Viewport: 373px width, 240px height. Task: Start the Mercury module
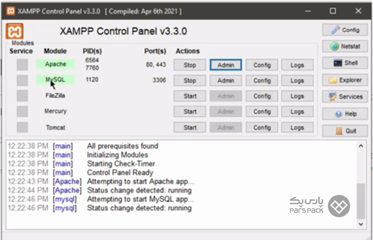[x=190, y=112]
